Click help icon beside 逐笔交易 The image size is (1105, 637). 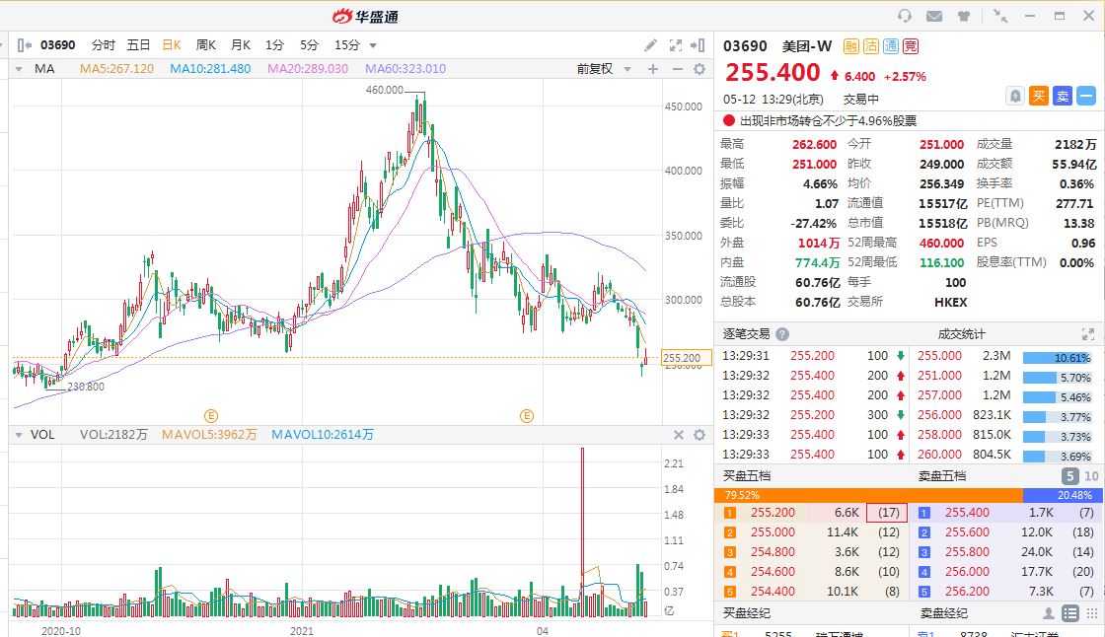coord(782,334)
